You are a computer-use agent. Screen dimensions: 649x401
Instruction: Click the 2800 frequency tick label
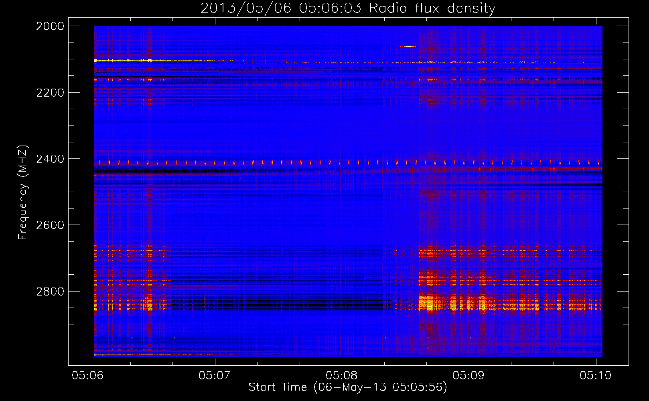(50, 292)
